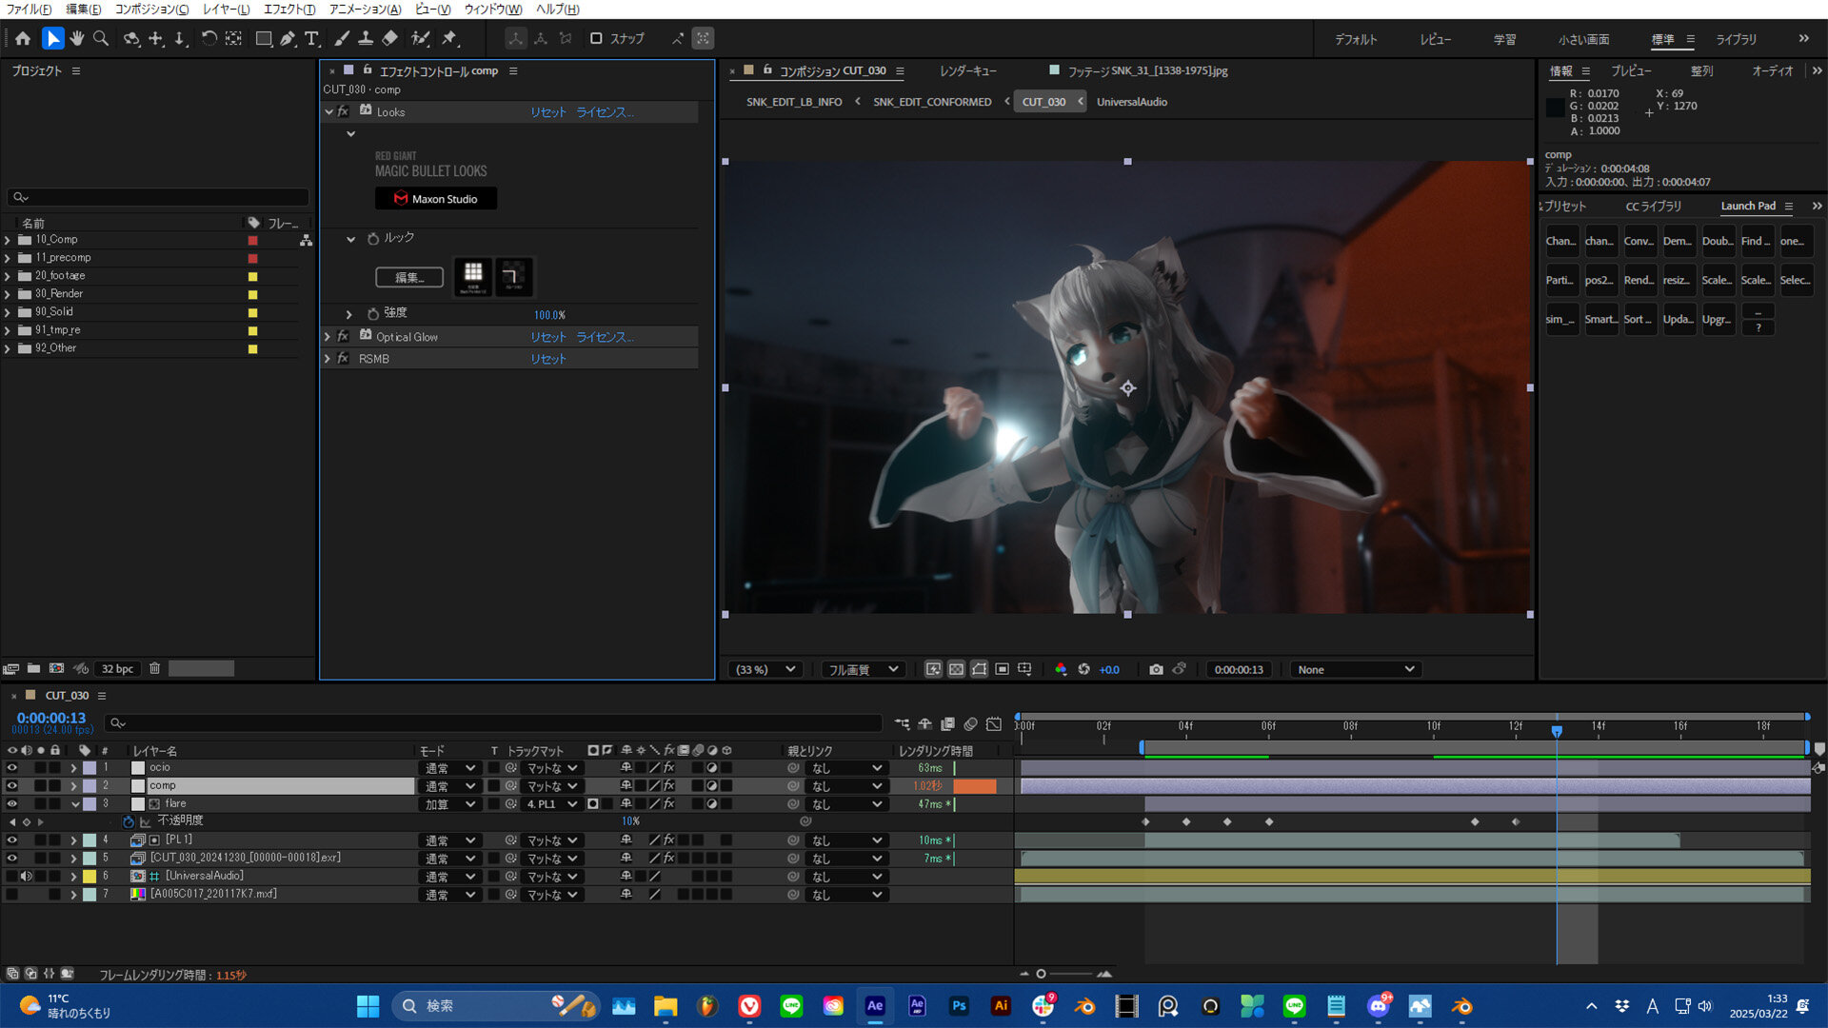Open the zoom level (33 %) dropdown
Viewport: 1828px width, 1028px height.
[x=765, y=669]
